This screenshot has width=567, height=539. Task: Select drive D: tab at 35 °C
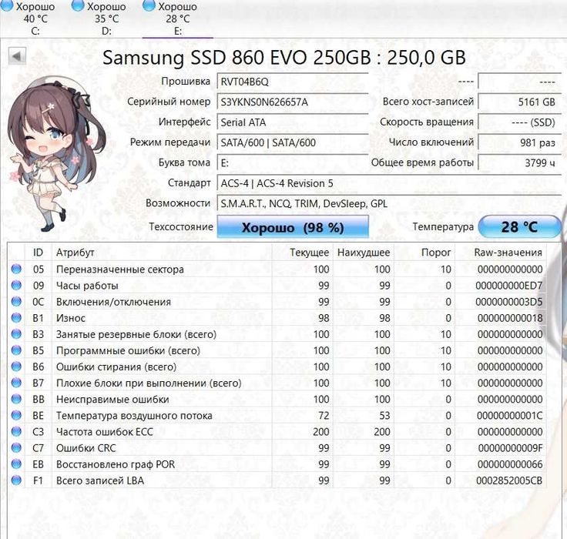(106, 18)
